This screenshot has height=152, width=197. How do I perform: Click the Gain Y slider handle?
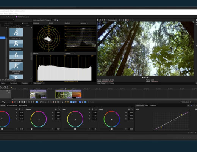click(75, 129)
